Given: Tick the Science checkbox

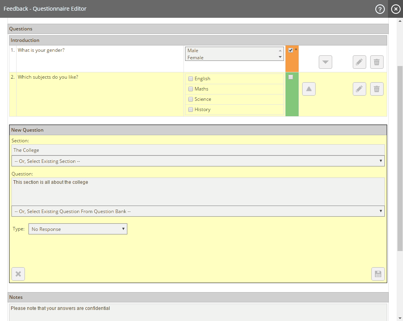Looking at the screenshot, I should click(x=191, y=99).
